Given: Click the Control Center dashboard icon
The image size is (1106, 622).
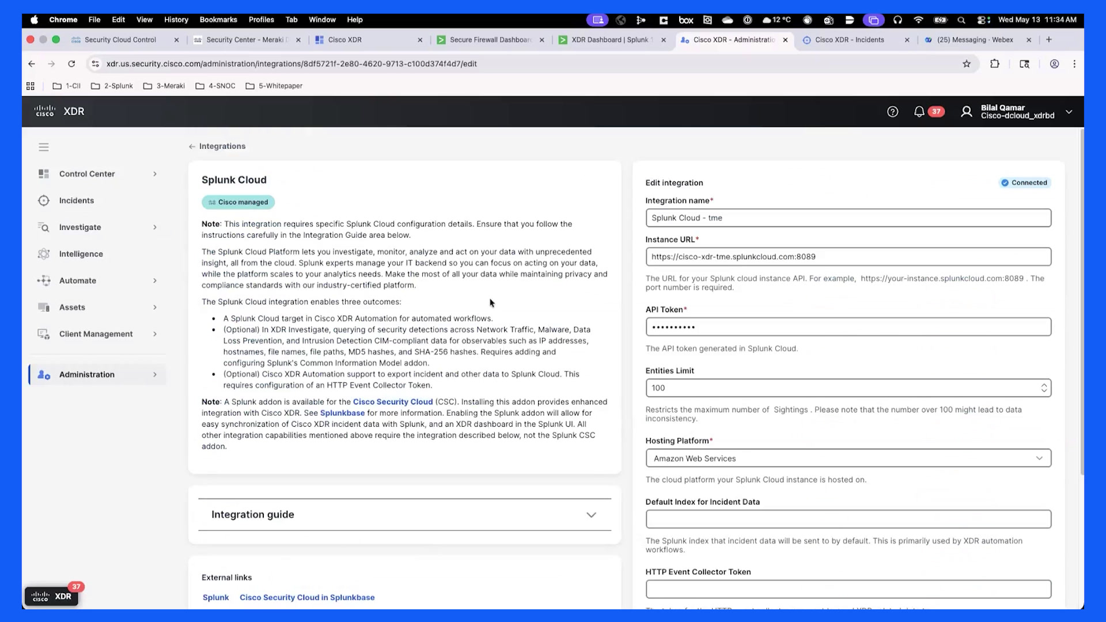Looking at the screenshot, I should tap(44, 174).
